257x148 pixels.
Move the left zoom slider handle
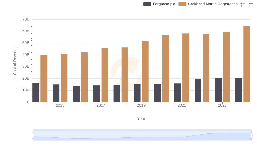tap(33, 135)
